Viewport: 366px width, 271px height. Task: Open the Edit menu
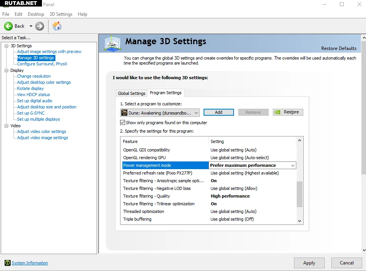(18, 14)
